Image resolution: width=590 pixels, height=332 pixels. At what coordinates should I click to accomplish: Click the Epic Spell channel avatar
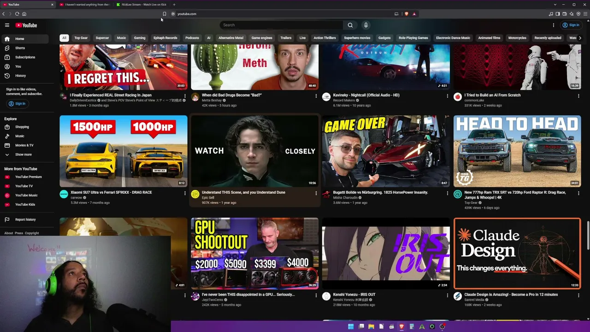pyautogui.click(x=195, y=194)
